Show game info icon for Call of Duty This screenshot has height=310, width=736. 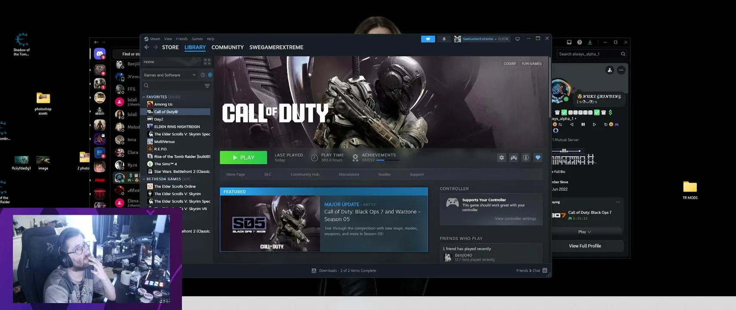526,158
